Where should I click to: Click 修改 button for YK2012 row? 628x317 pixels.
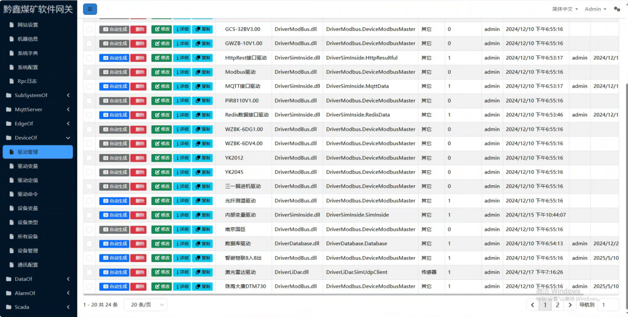[162, 158]
